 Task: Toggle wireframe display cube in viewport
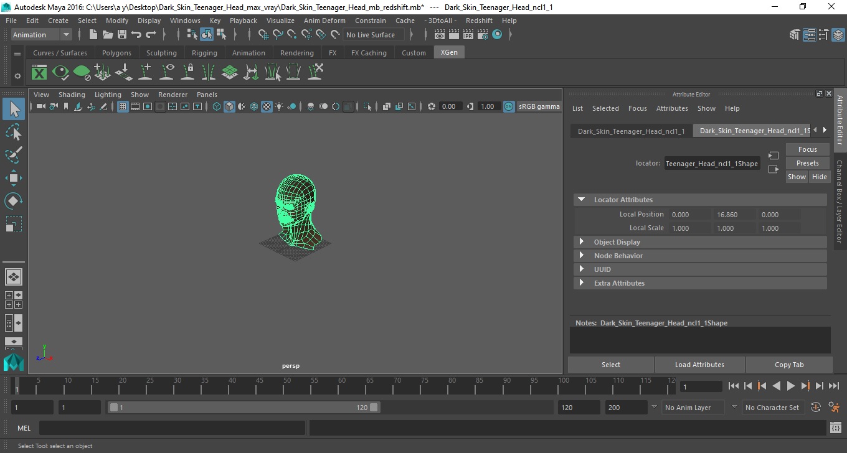pos(217,106)
